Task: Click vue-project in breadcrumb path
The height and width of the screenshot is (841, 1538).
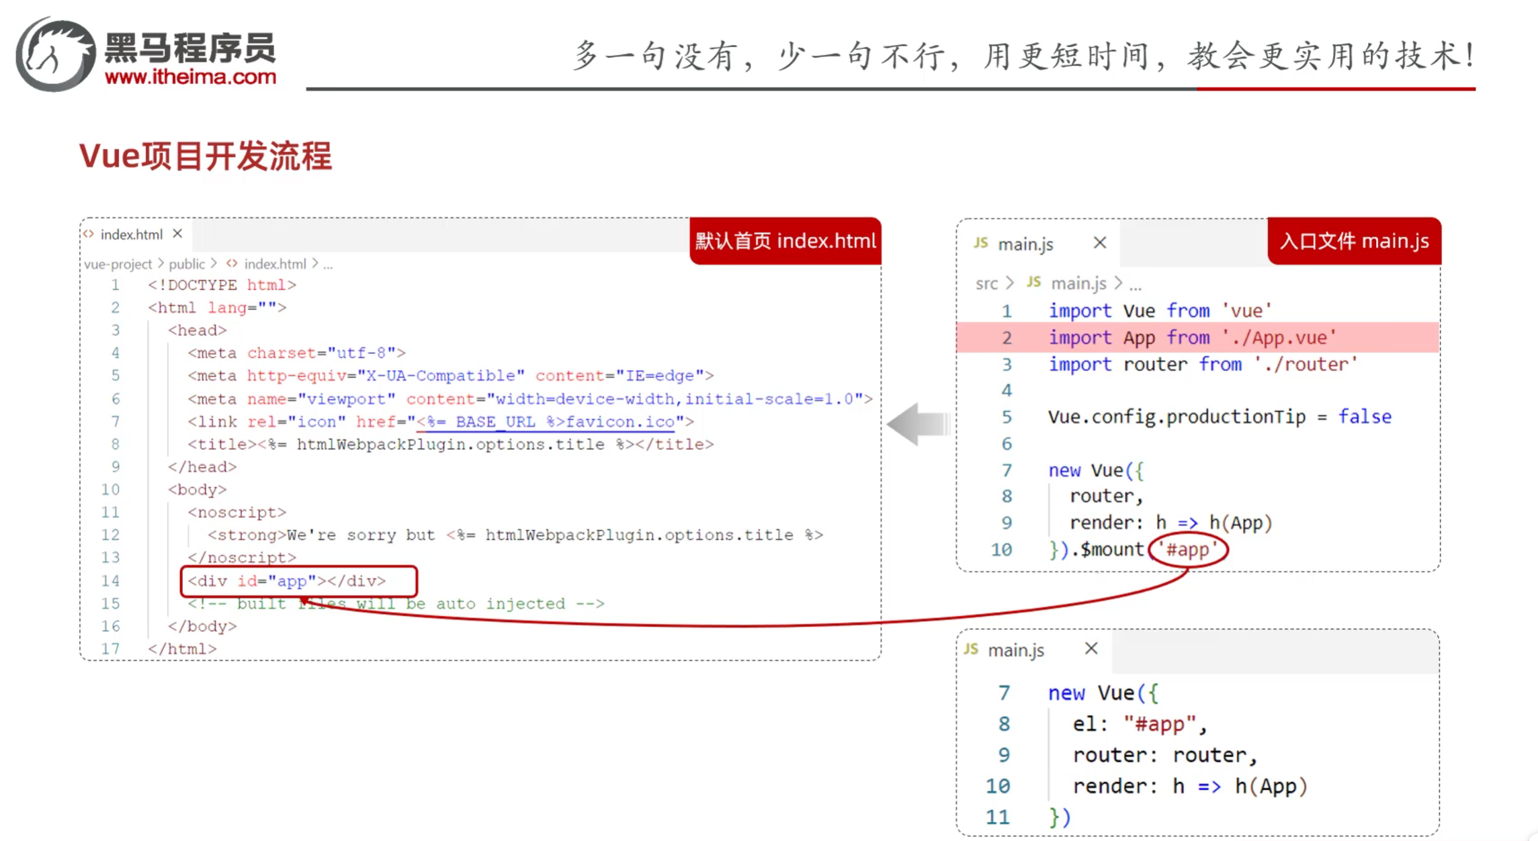Action: coord(118,264)
